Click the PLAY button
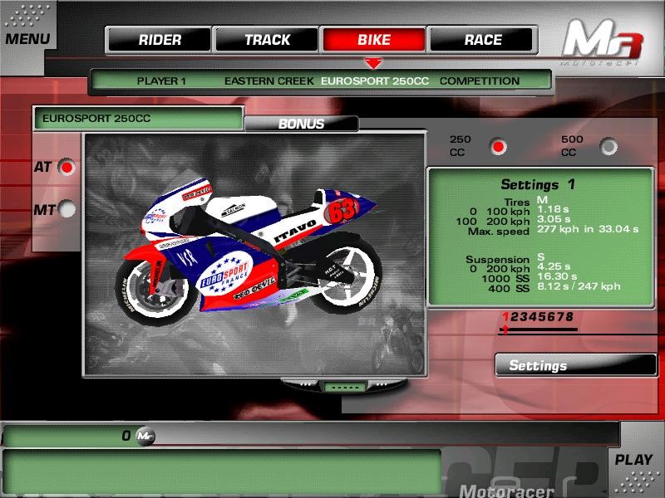The height and width of the screenshot is (498, 665). coord(633,460)
